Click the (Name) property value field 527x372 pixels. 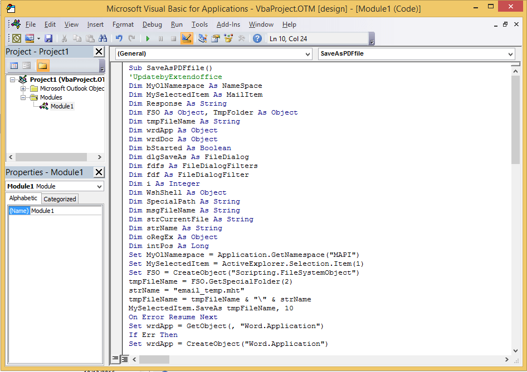click(x=66, y=211)
